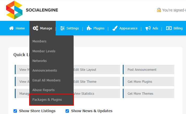This screenshot has height=114, width=186.
Task: Click the Appearance paintbrush icon
Action: (x=115, y=28)
